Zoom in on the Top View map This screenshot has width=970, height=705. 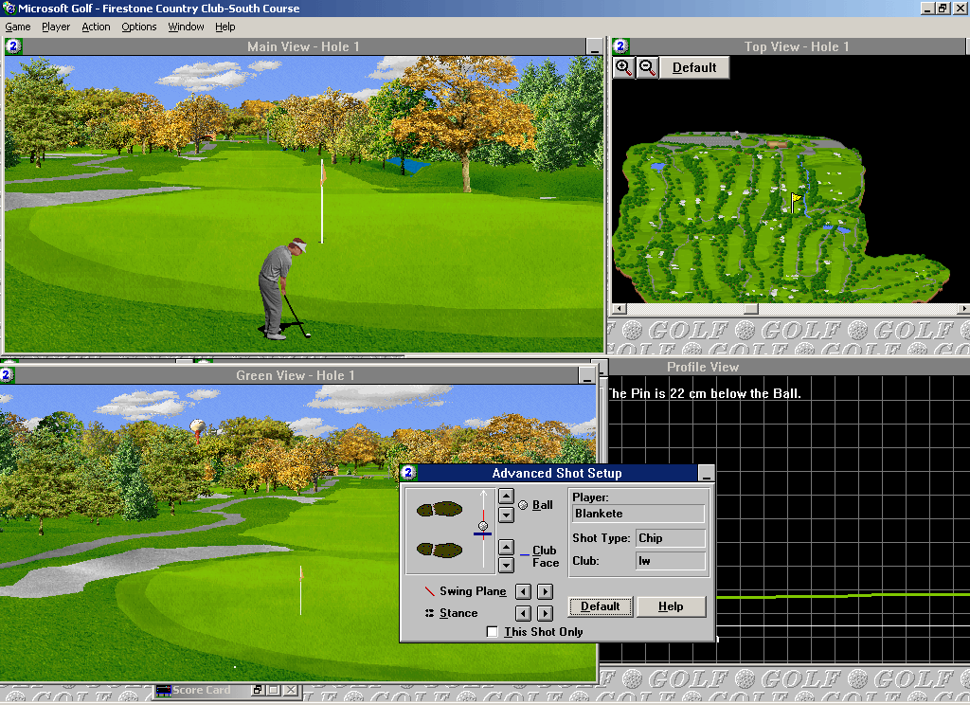pos(623,67)
